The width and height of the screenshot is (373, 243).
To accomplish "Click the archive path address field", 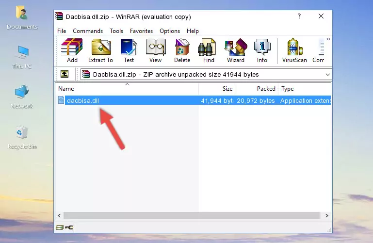I will 206,75.
